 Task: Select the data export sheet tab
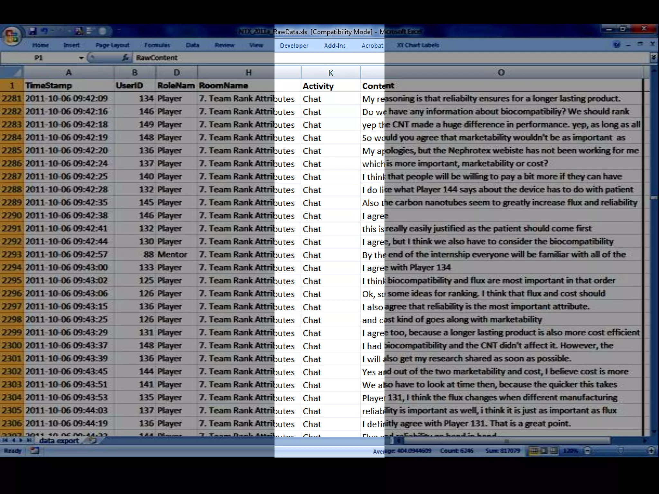tap(59, 441)
